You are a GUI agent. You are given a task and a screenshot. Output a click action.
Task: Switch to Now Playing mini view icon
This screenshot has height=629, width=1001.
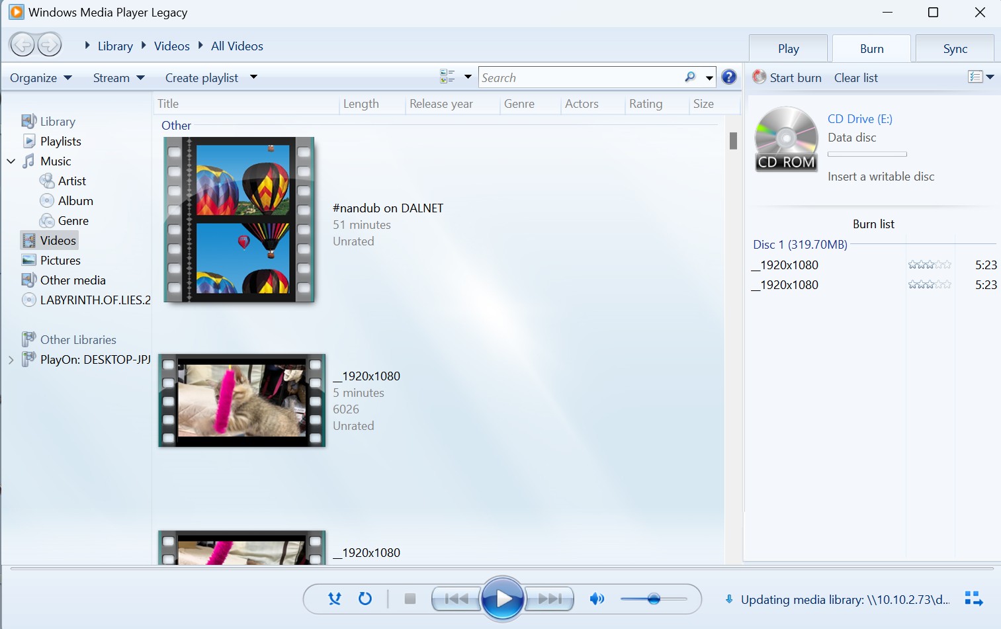[973, 599]
